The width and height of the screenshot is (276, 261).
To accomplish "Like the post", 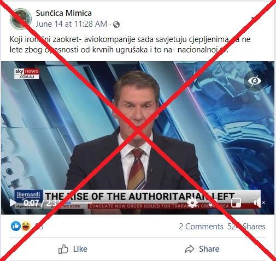I will click(x=73, y=249).
